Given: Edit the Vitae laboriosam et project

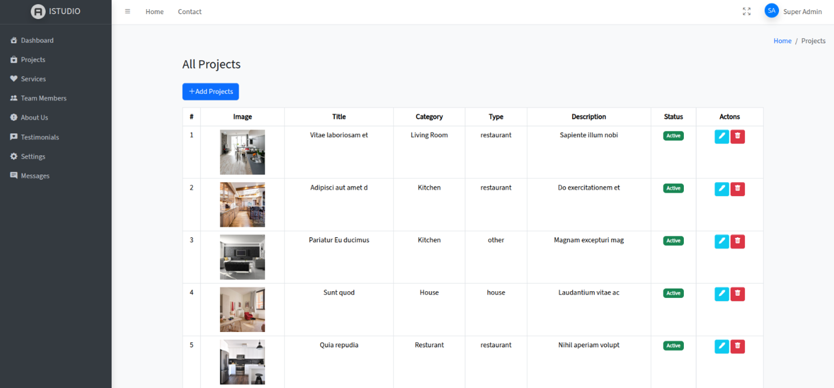Looking at the screenshot, I should tap(721, 137).
